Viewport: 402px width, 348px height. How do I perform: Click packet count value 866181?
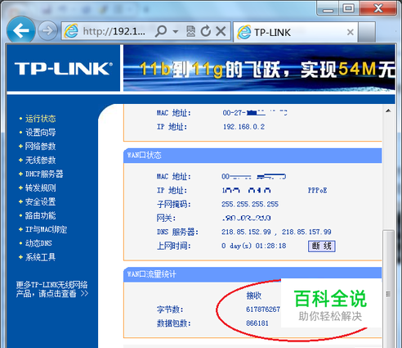[257, 323]
